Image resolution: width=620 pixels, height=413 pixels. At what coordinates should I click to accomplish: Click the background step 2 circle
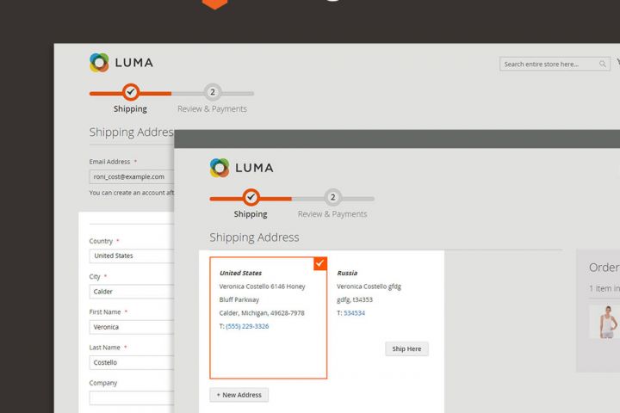(213, 92)
